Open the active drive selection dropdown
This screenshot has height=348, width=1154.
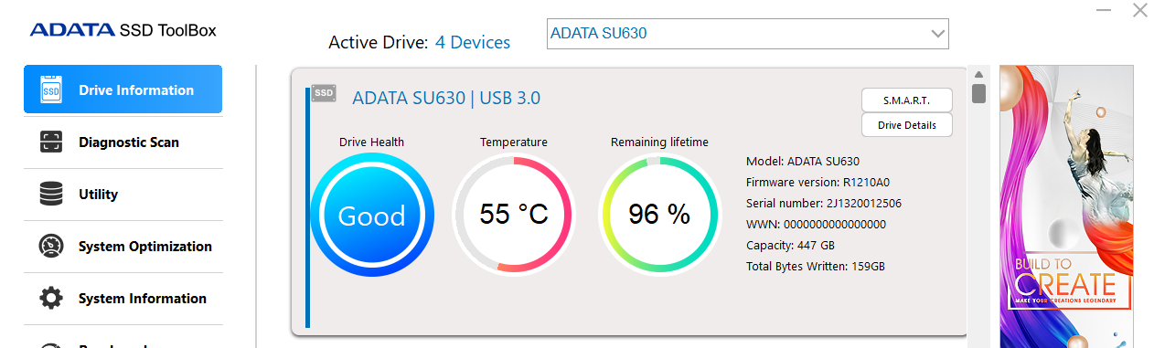click(747, 34)
